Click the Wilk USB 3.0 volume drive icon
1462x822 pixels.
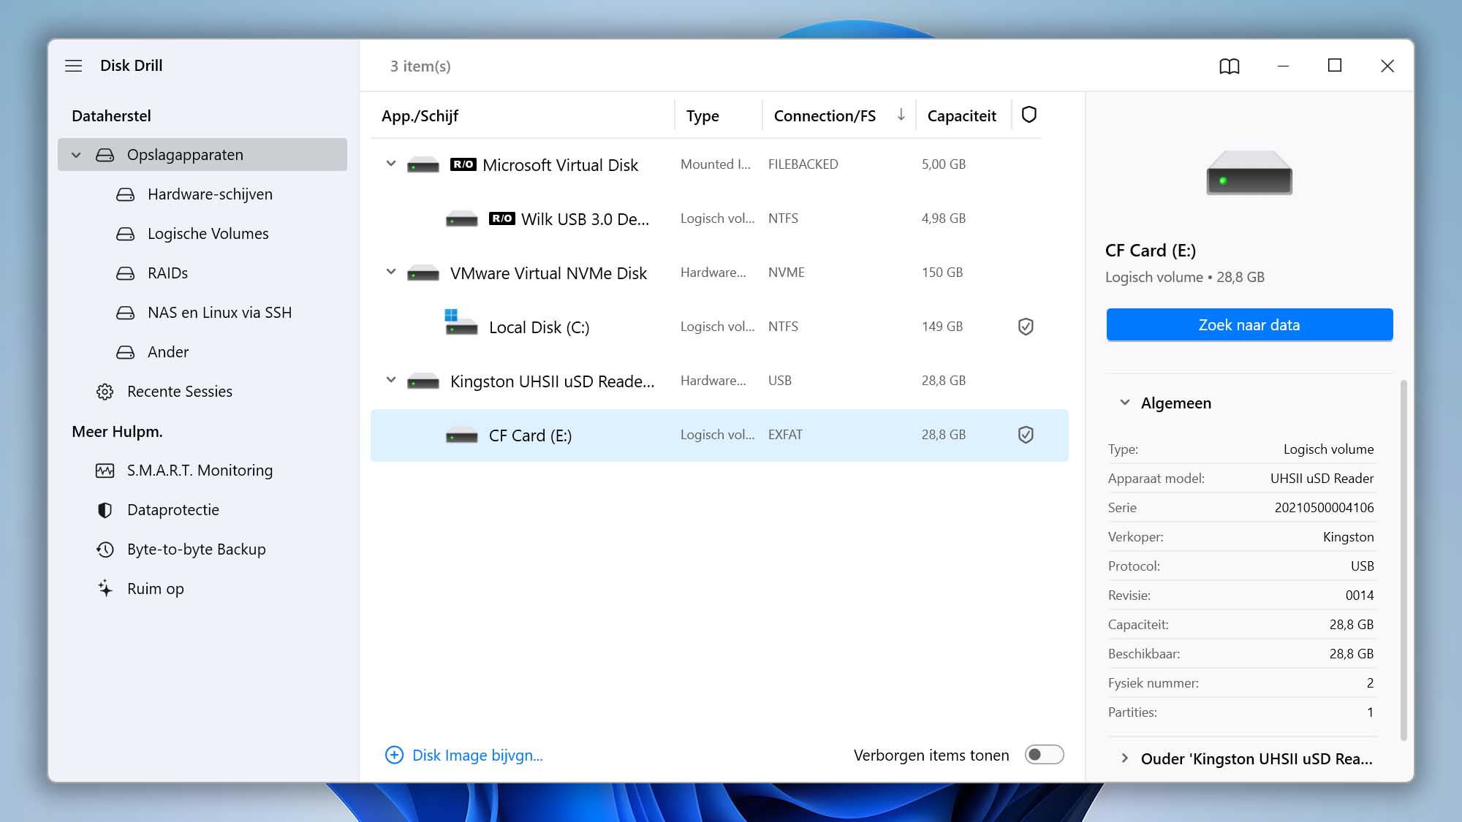462,219
